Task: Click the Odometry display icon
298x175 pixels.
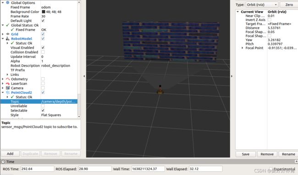Action: 8,79
